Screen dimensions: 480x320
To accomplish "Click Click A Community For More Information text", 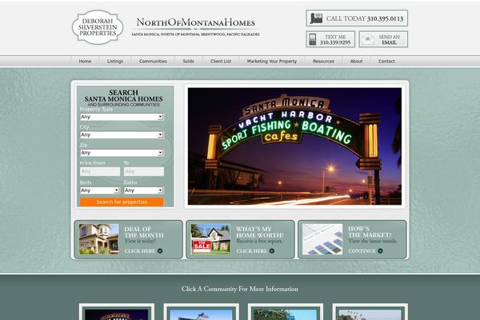I will [240, 289].
